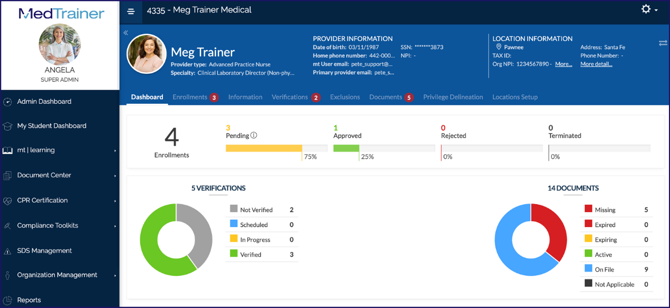Click the Compliance Toolkits icon
This screenshot has width=670, height=308.
pyautogui.click(x=7, y=226)
